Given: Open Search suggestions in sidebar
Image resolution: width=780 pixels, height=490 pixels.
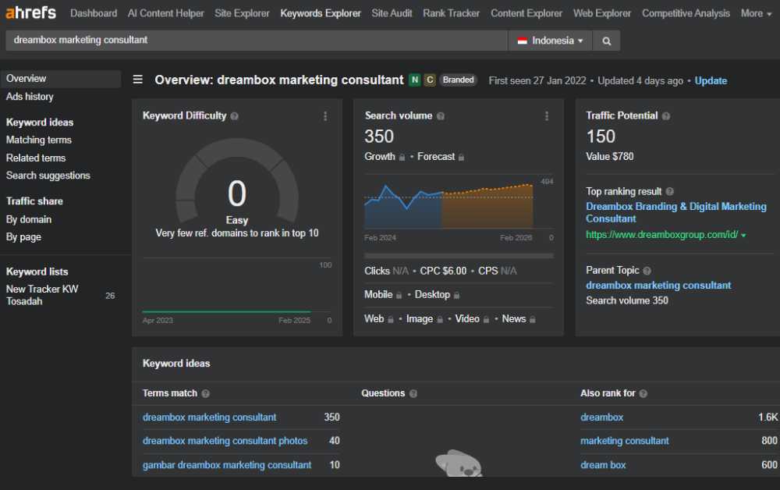Looking at the screenshot, I should pyautogui.click(x=48, y=176).
